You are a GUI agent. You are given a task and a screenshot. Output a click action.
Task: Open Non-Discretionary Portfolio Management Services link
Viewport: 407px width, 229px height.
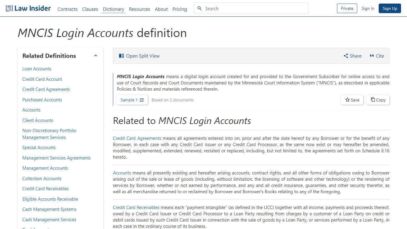pos(49,134)
